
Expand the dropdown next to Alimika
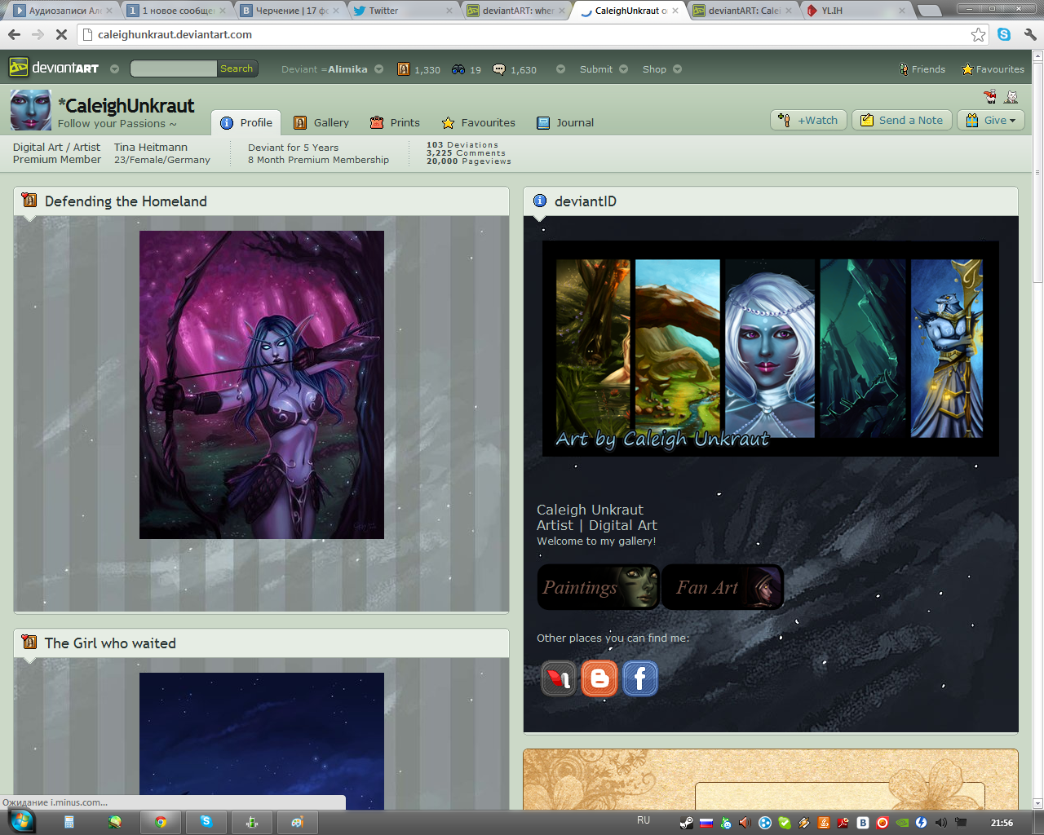click(x=378, y=69)
